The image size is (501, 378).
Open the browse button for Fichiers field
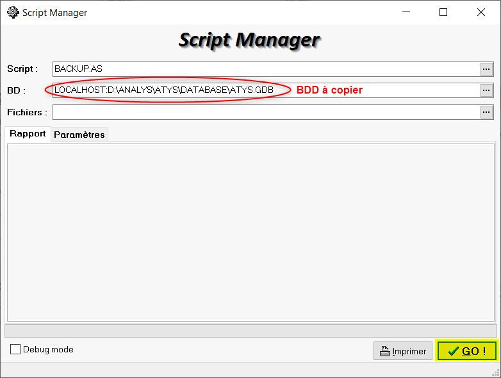[x=487, y=112]
